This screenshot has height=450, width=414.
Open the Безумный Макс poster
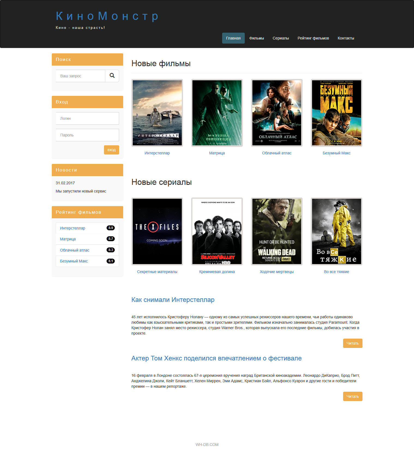coord(337,113)
